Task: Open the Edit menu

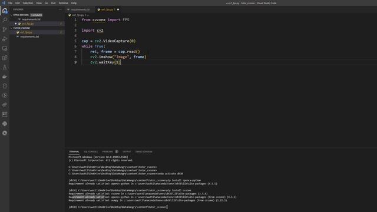Action: [18, 3]
